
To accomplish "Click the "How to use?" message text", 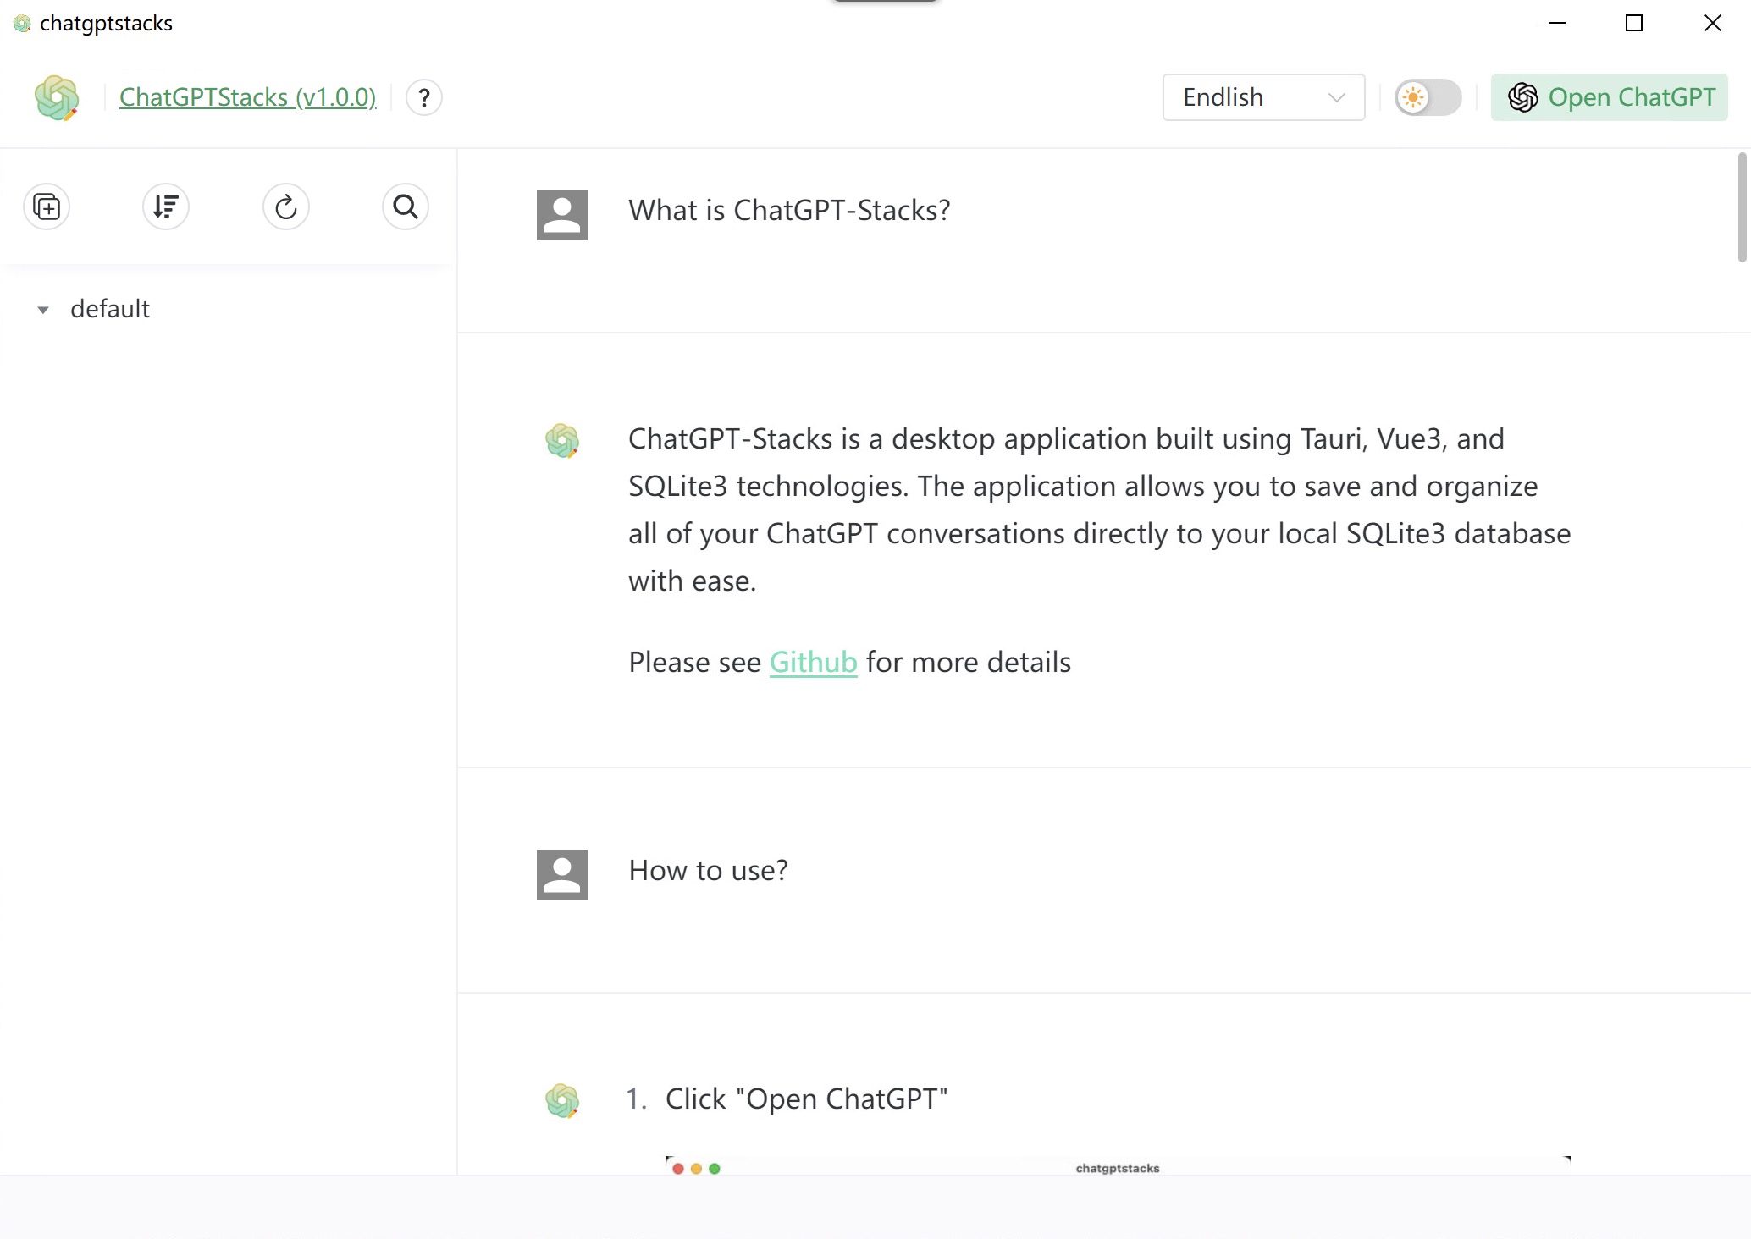I will (708, 870).
